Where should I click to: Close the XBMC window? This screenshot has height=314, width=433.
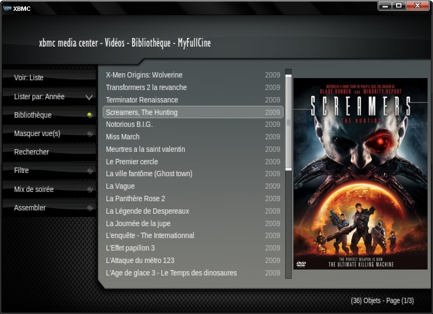[x=418, y=5]
